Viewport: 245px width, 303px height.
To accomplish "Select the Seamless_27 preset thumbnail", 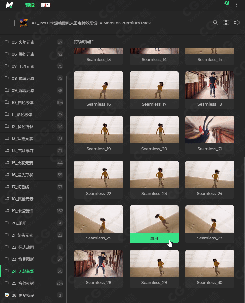I will tap(210, 219).
